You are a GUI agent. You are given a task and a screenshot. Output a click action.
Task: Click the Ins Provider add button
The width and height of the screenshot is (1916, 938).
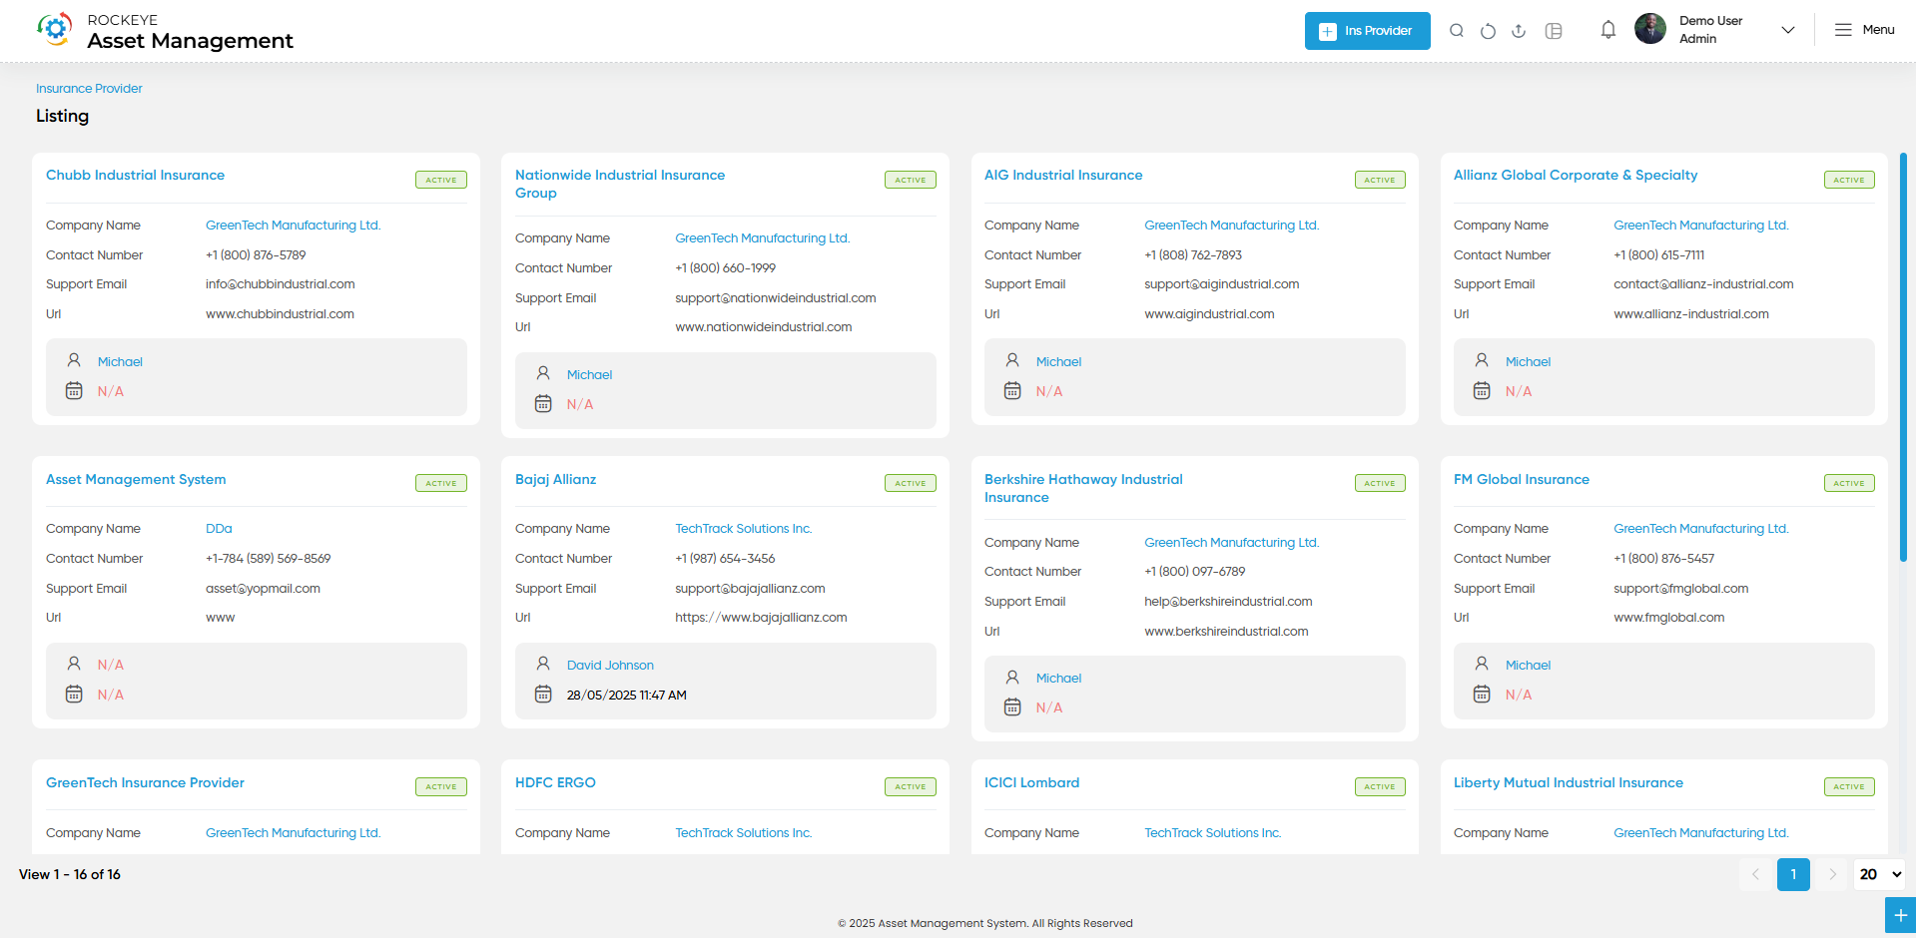tap(1367, 31)
